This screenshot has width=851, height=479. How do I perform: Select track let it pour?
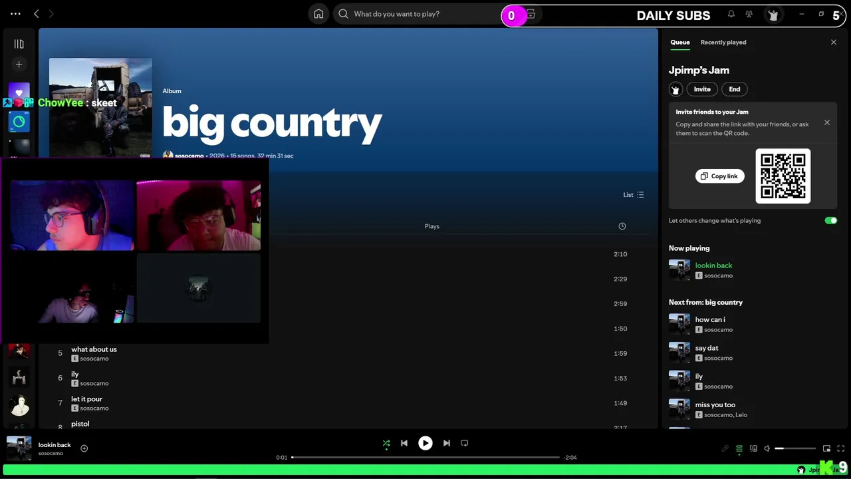point(86,399)
